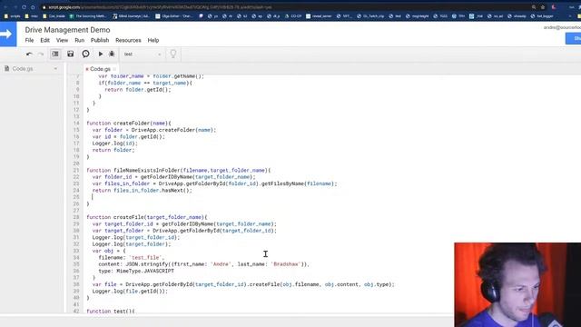The height and width of the screenshot is (327, 581).
Task: Open the reveal_server bookmark
Action: 319,16
